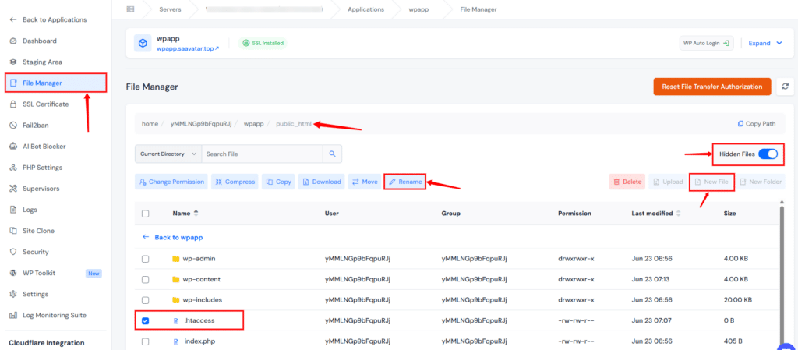The image size is (798, 350).
Task: Click the Upload button
Action: click(x=668, y=182)
